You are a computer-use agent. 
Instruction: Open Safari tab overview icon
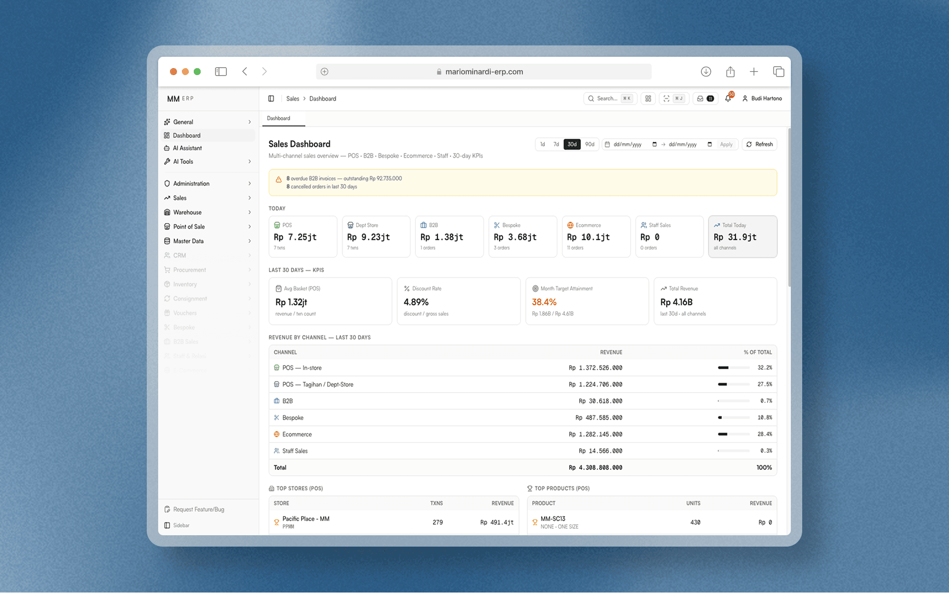(x=778, y=72)
